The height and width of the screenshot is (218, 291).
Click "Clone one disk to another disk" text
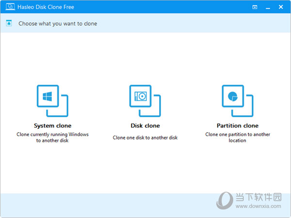(145, 138)
